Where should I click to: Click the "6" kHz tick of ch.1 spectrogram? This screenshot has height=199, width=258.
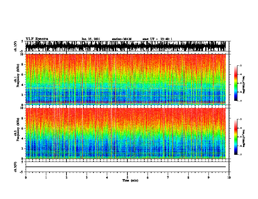coord(22,74)
